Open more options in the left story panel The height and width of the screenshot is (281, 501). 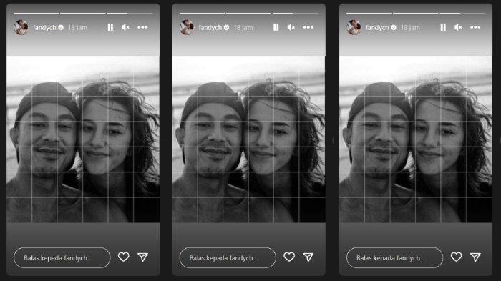pyautogui.click(x=142, y=27)
